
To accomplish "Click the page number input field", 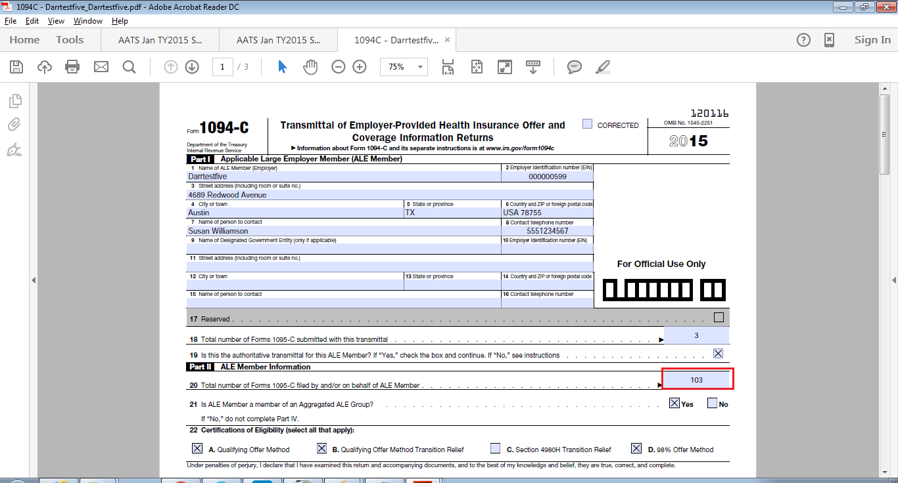I will (222, 67).
